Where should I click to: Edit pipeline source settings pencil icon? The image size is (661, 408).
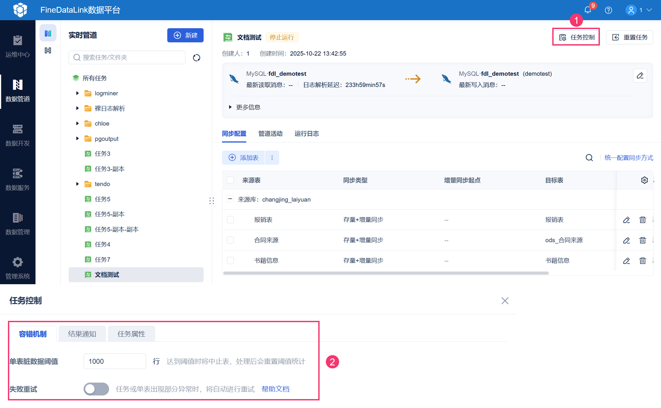640,76
